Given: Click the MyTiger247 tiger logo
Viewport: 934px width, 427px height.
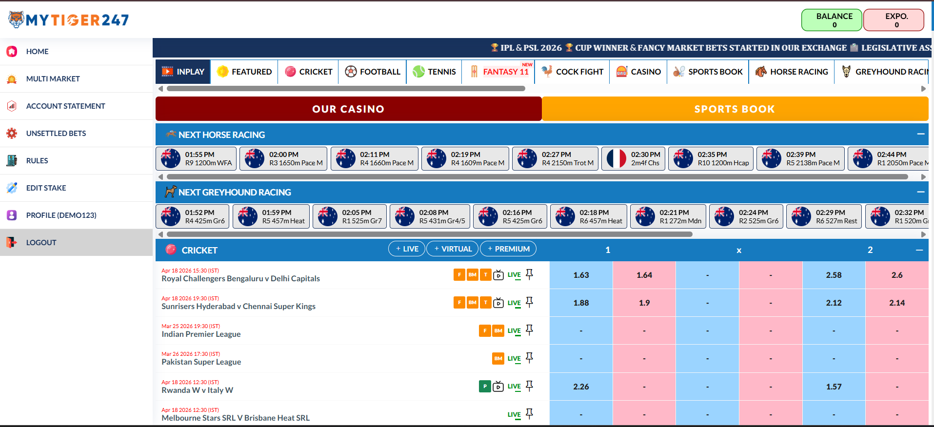Looking at the screenshot, I should (69, 19).
